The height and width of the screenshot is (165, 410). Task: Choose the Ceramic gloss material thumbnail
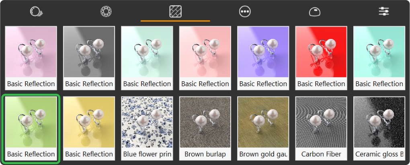click(x=379, y=128)
